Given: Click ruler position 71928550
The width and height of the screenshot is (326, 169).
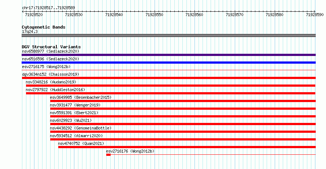Looking at the screenshot, I should coord(155,15).
